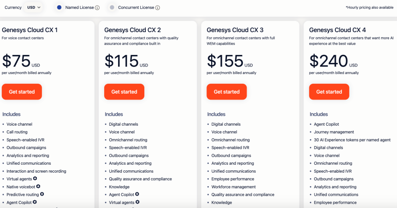Click the 30 AI Experience tokens list item
397x208 pixels.
click(352, 140)
